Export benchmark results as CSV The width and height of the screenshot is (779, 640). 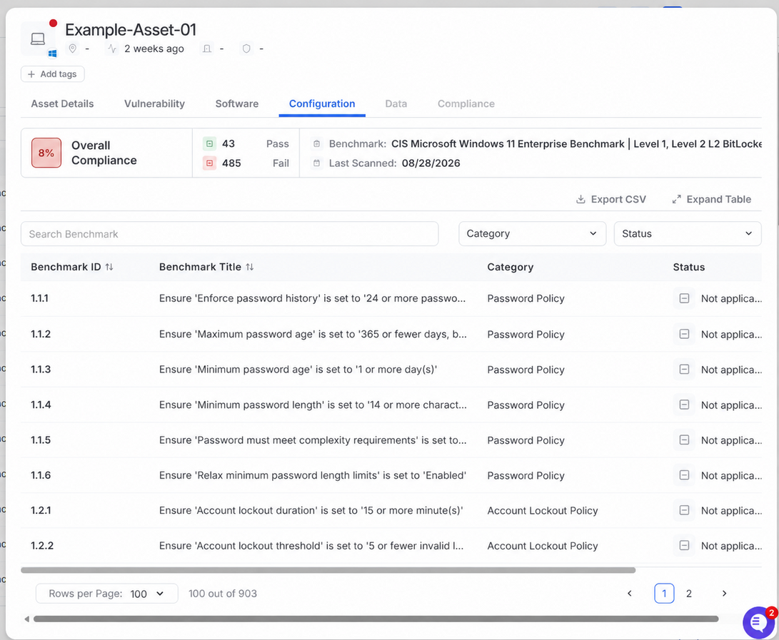611,200
